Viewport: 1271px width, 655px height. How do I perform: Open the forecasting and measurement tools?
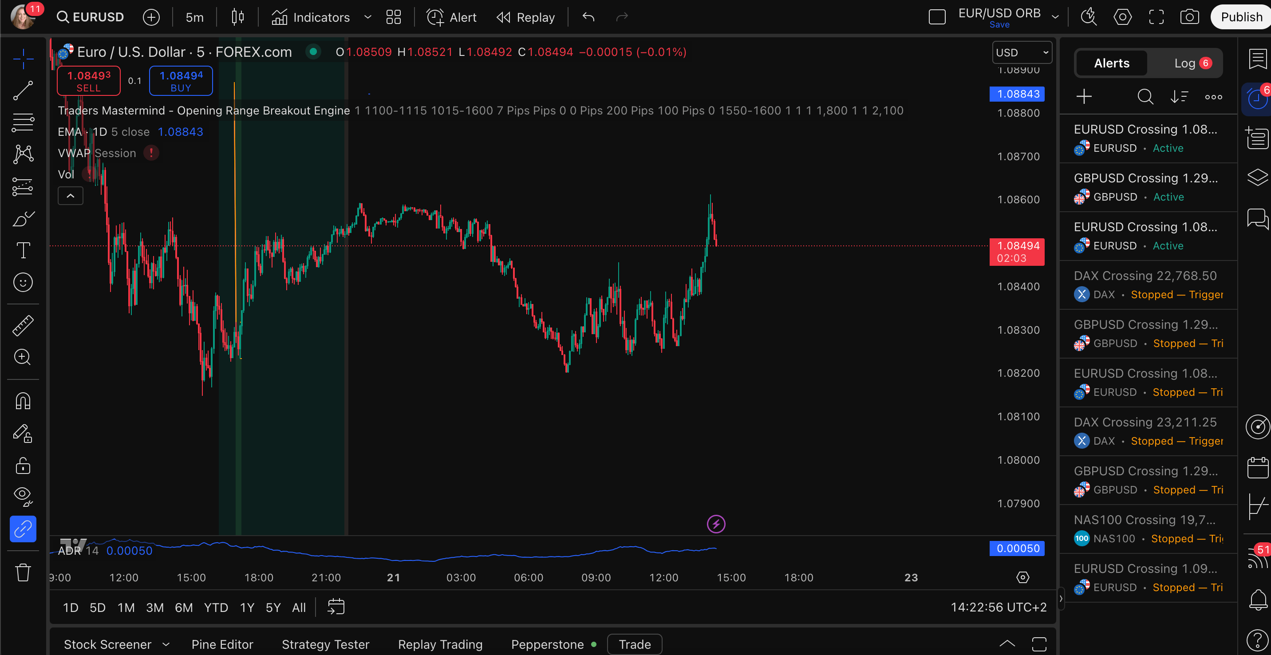click(23, 186)
